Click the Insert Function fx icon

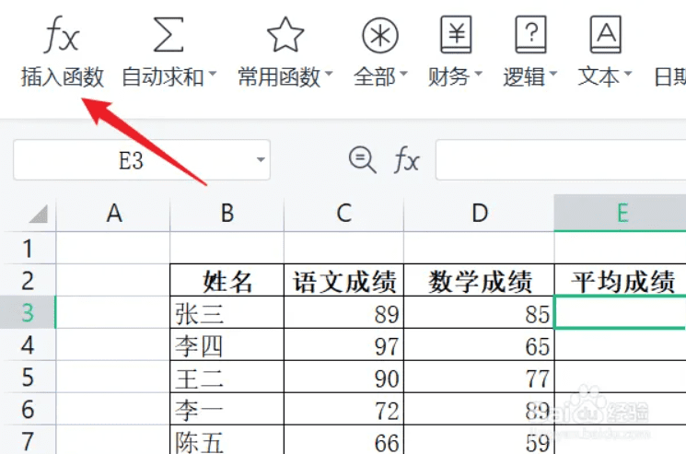pyautogui.click(x=62, y=36)
